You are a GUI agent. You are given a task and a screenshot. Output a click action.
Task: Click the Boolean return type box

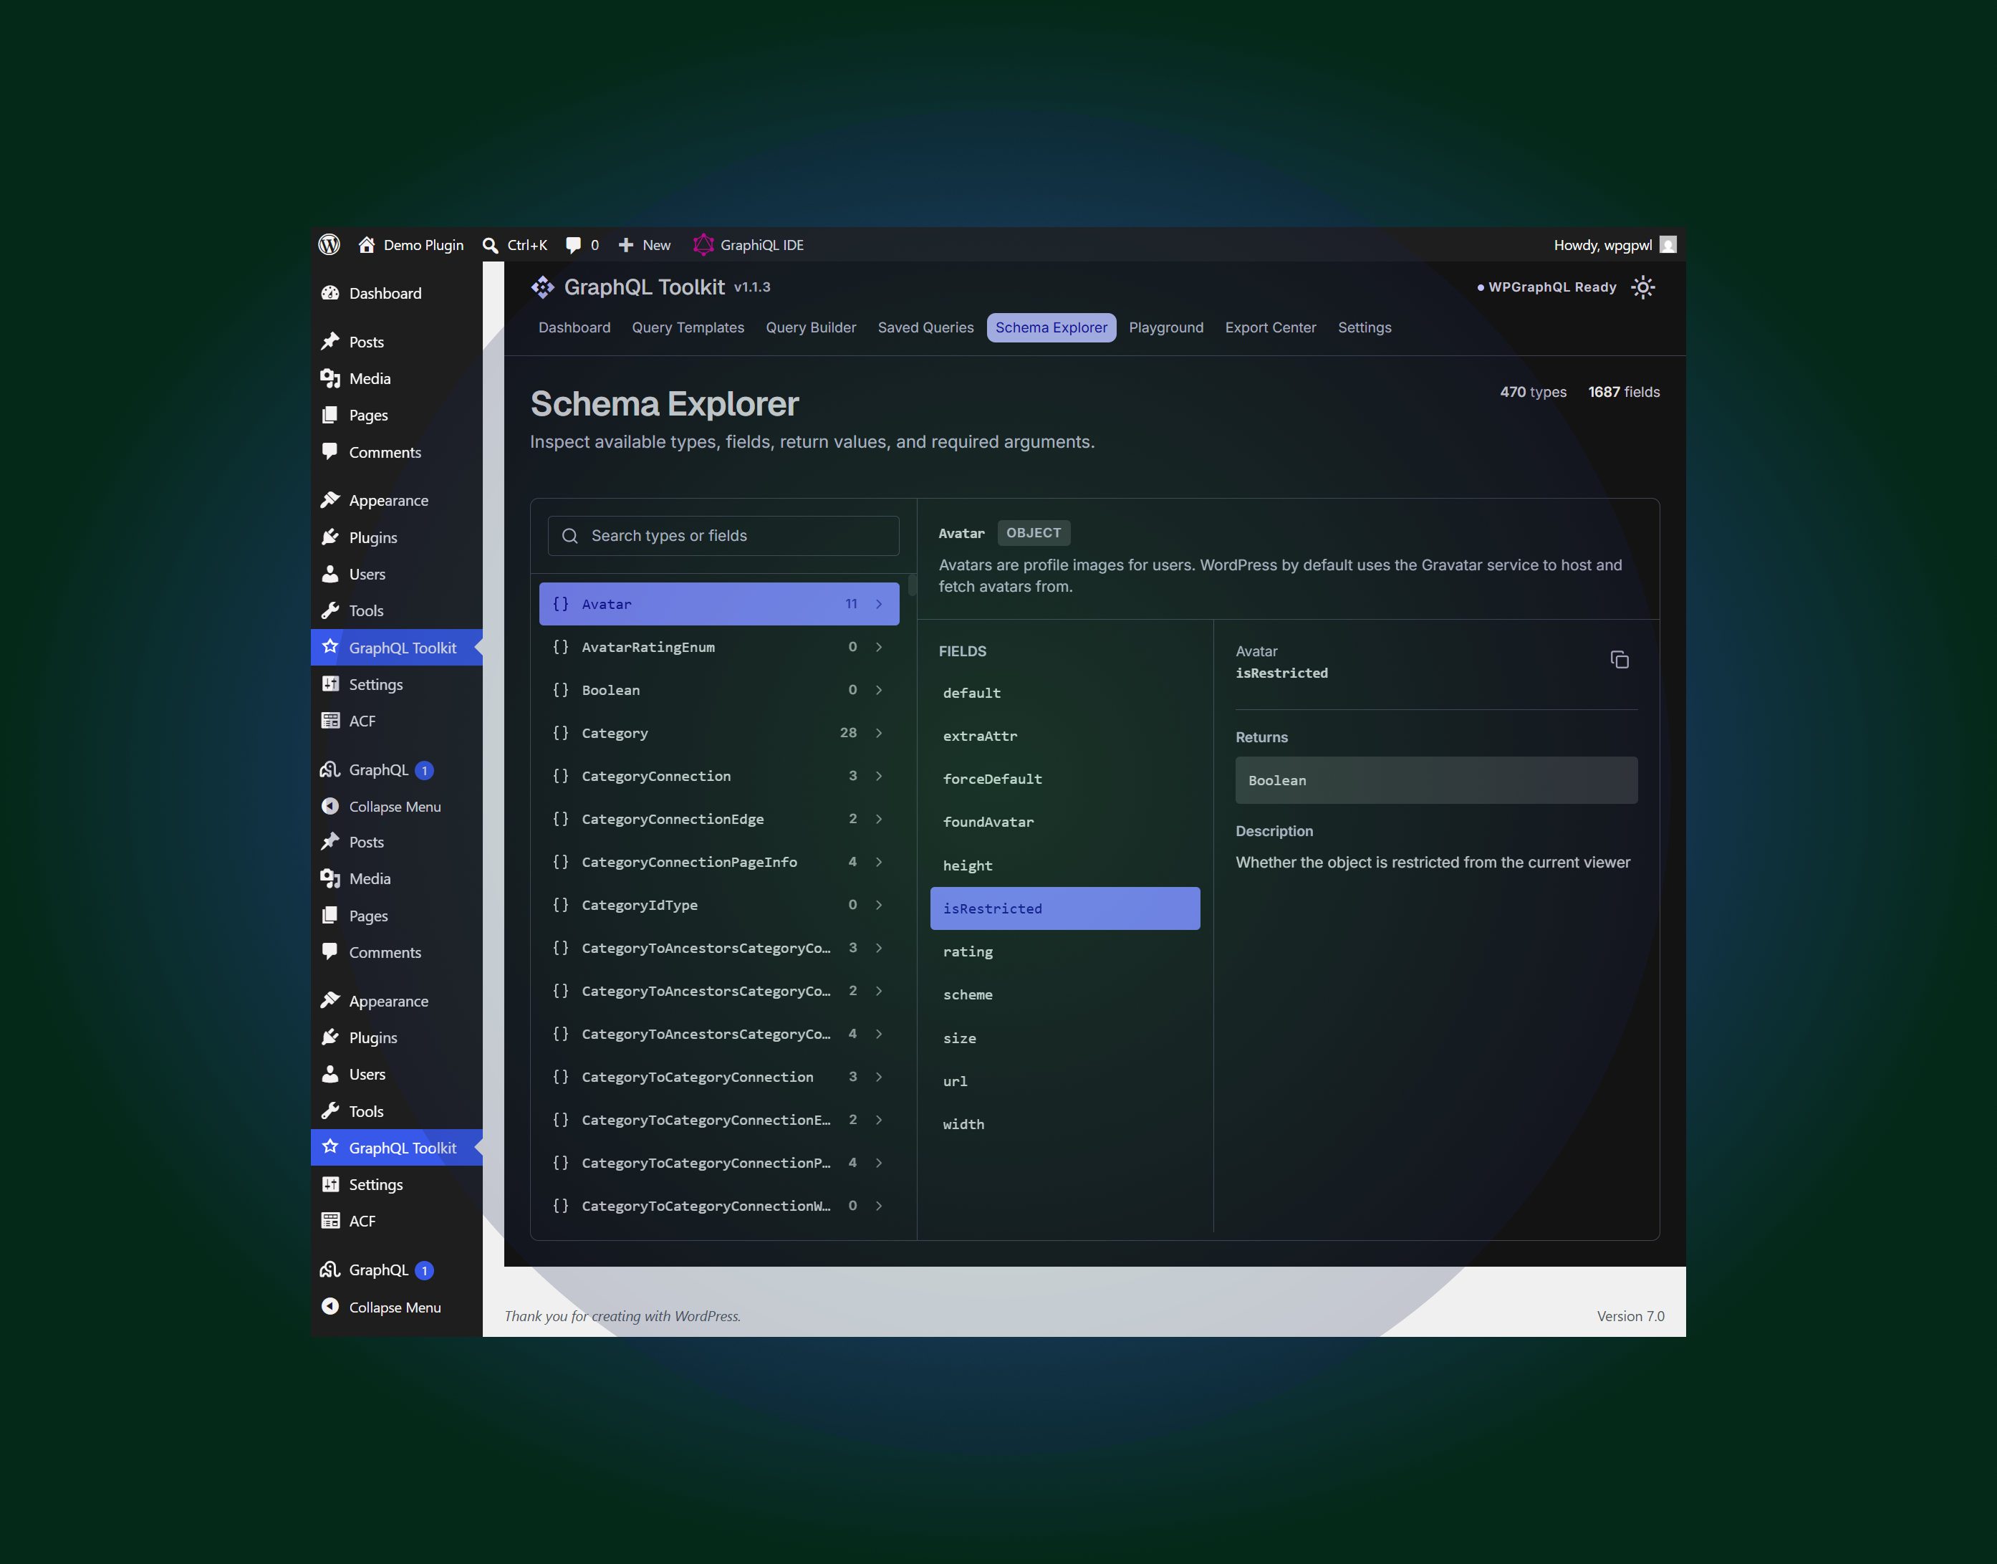(x=1435, y=780)
